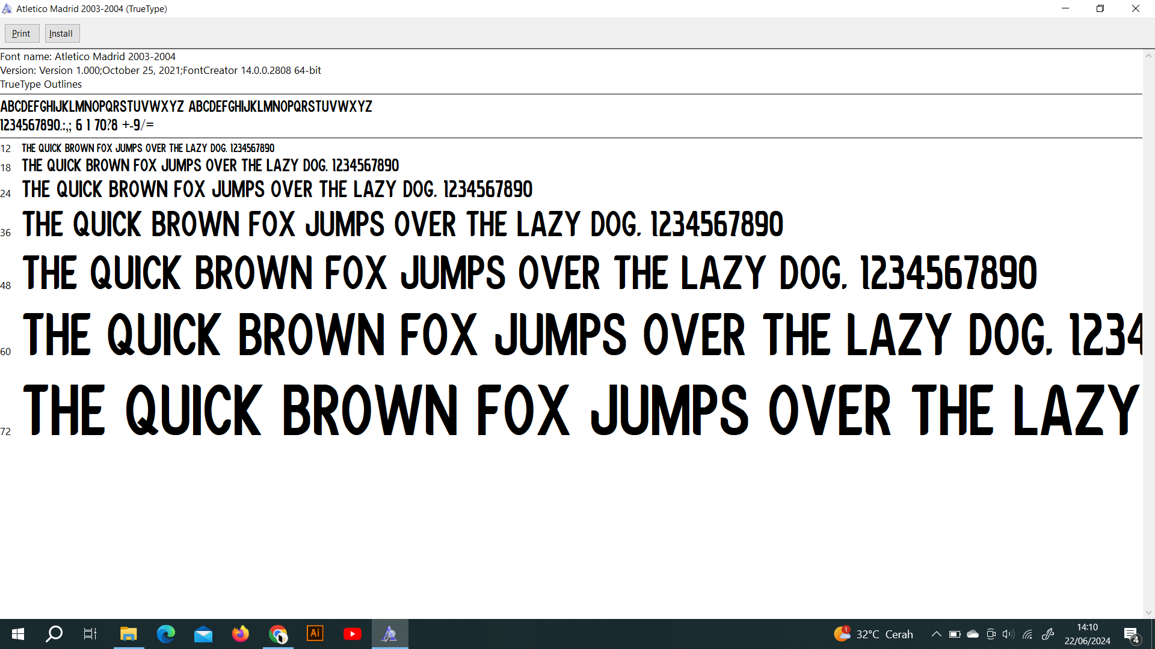Expand hidden system tray icons
The height and width of the screenshot is (649, 1155).
936,634
